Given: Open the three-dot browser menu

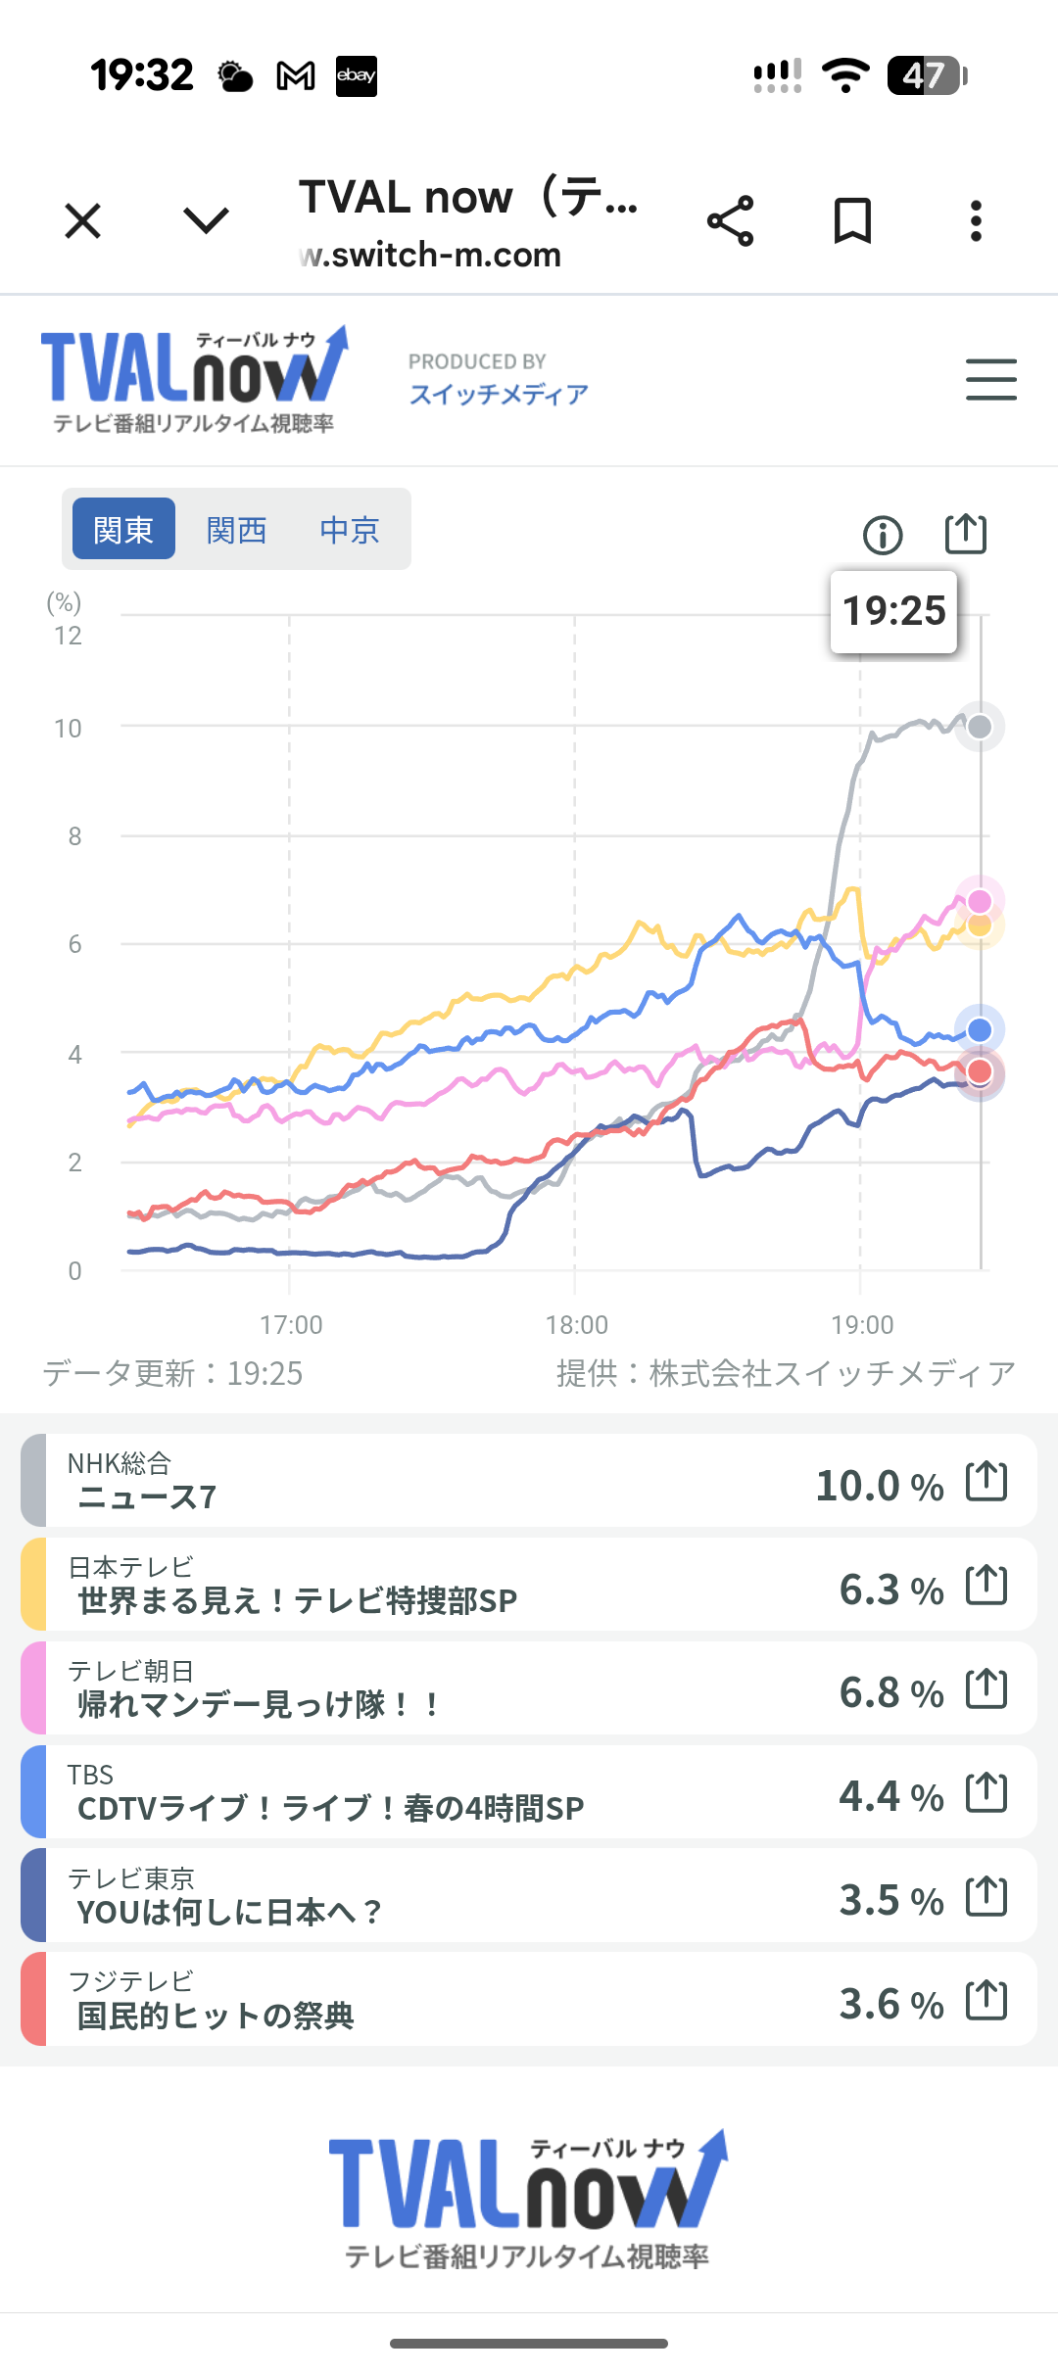Looking at the screenshot, I should (x=976, y=220).
